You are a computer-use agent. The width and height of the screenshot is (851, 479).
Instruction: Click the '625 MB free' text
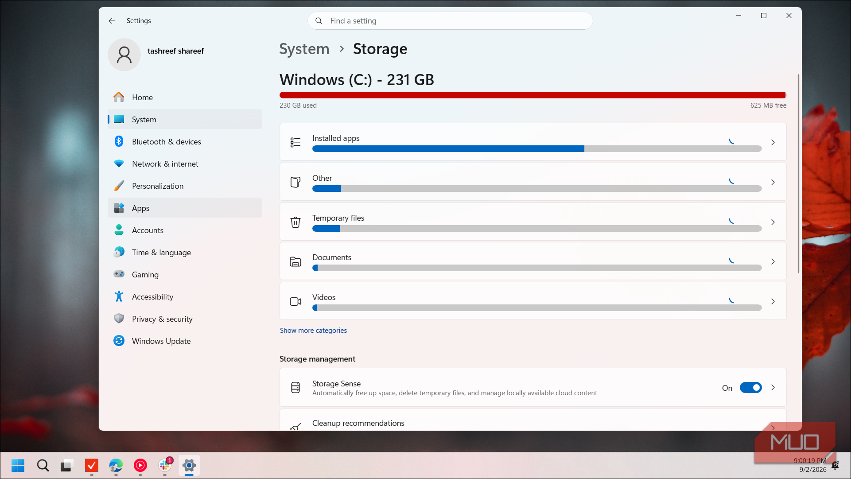click(x=768, y=105)
